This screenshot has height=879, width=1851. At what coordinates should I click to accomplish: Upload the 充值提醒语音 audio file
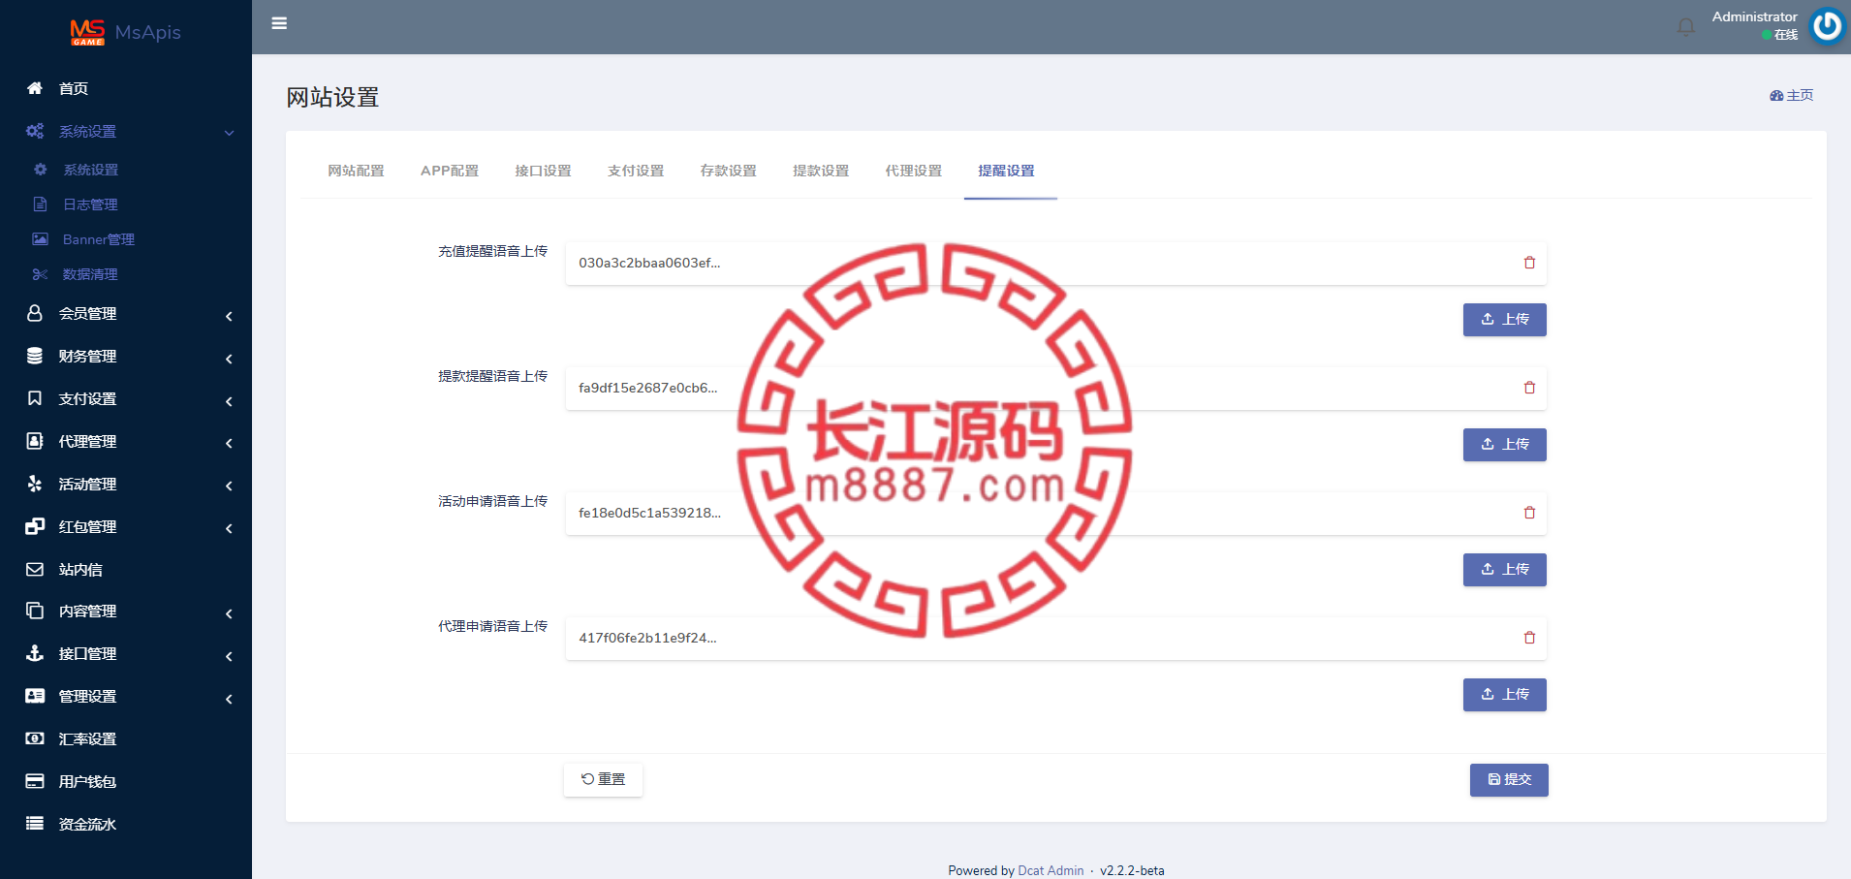coord(1505,320)
